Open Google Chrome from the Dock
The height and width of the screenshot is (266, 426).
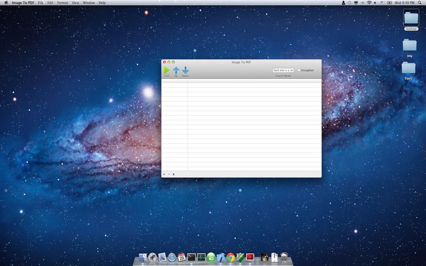[231, 257]
